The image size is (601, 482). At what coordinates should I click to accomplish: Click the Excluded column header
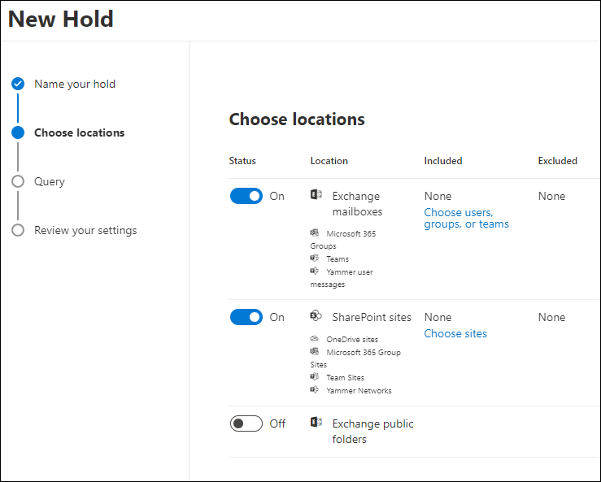click(557, 161)
